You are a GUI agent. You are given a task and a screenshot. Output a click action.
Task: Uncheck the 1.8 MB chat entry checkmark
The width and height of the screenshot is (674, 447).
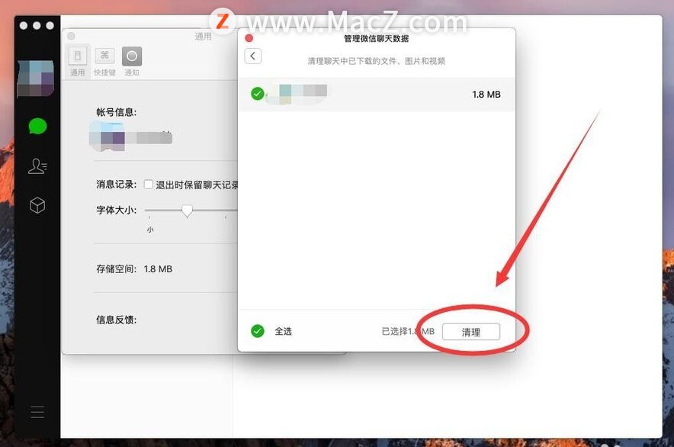(258, 93)
